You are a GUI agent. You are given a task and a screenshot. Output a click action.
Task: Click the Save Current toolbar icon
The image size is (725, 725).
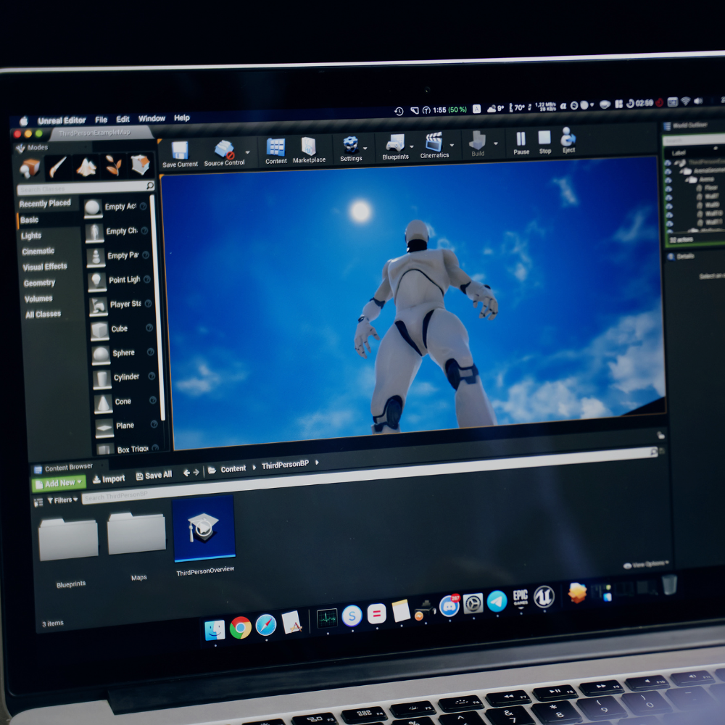tap(179, 151)
